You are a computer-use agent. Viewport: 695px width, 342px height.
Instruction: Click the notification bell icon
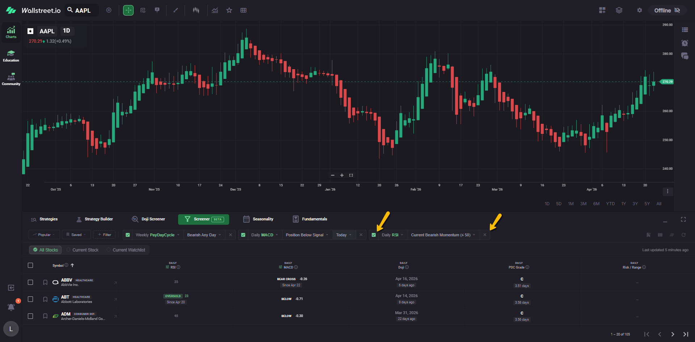(x=11, y=307)
